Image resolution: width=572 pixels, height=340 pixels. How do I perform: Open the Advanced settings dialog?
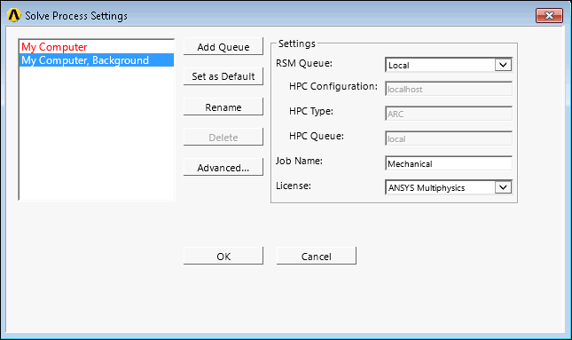[x=223, y=167]
